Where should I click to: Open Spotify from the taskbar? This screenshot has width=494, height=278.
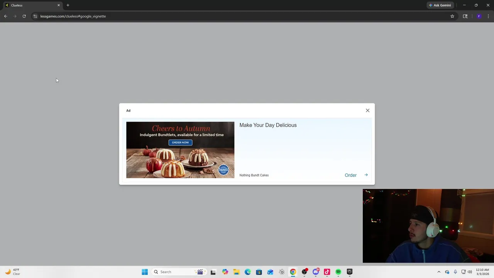(338, 272)
